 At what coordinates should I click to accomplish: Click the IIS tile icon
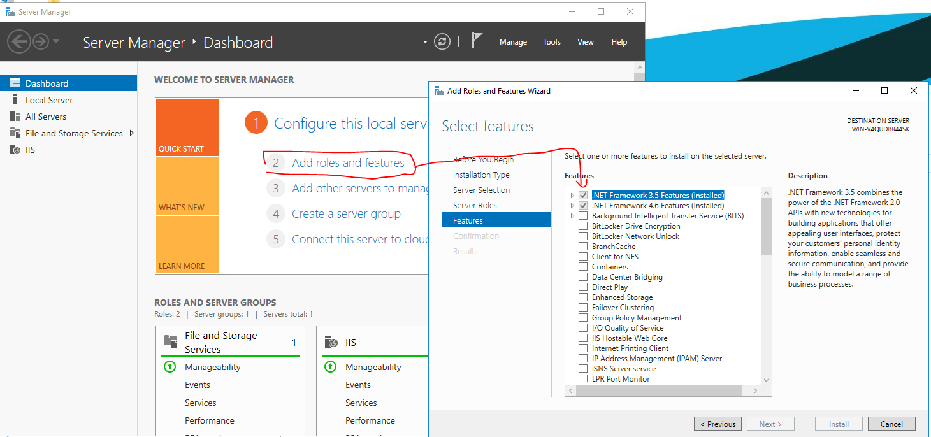pos(331,342)
